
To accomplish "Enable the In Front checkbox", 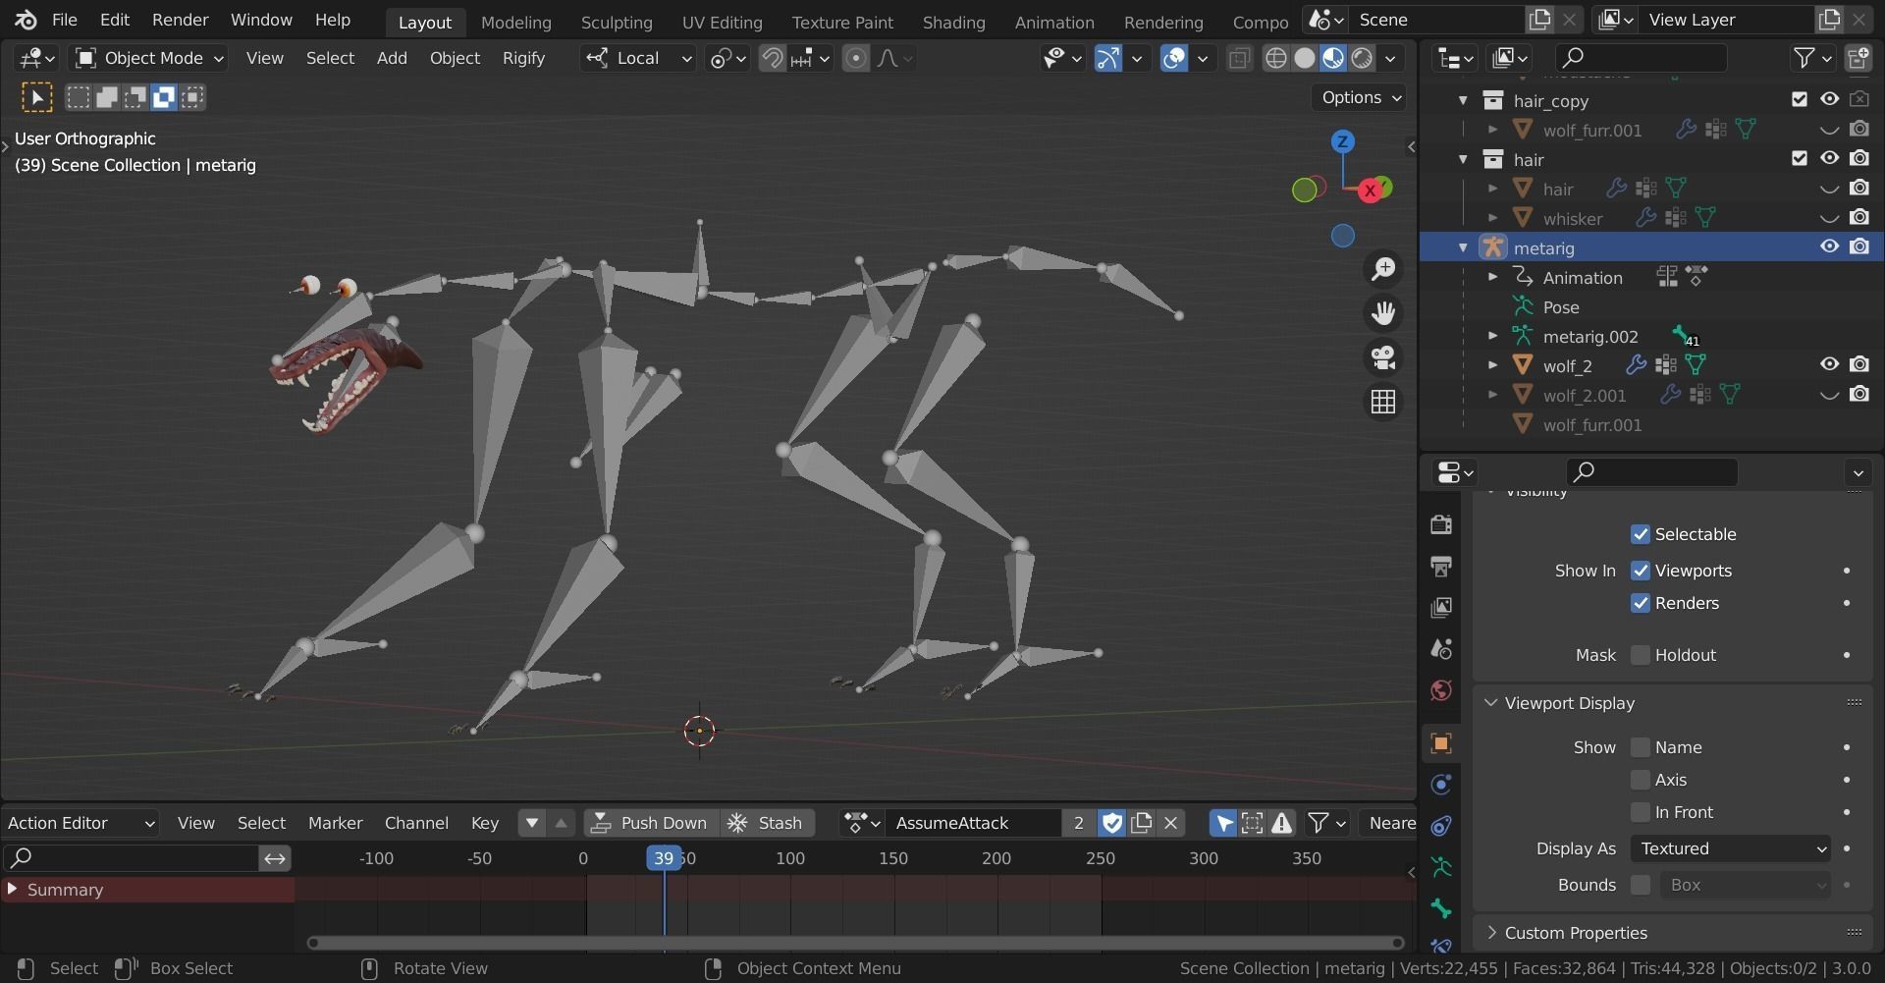I will tap(1641, 812).
